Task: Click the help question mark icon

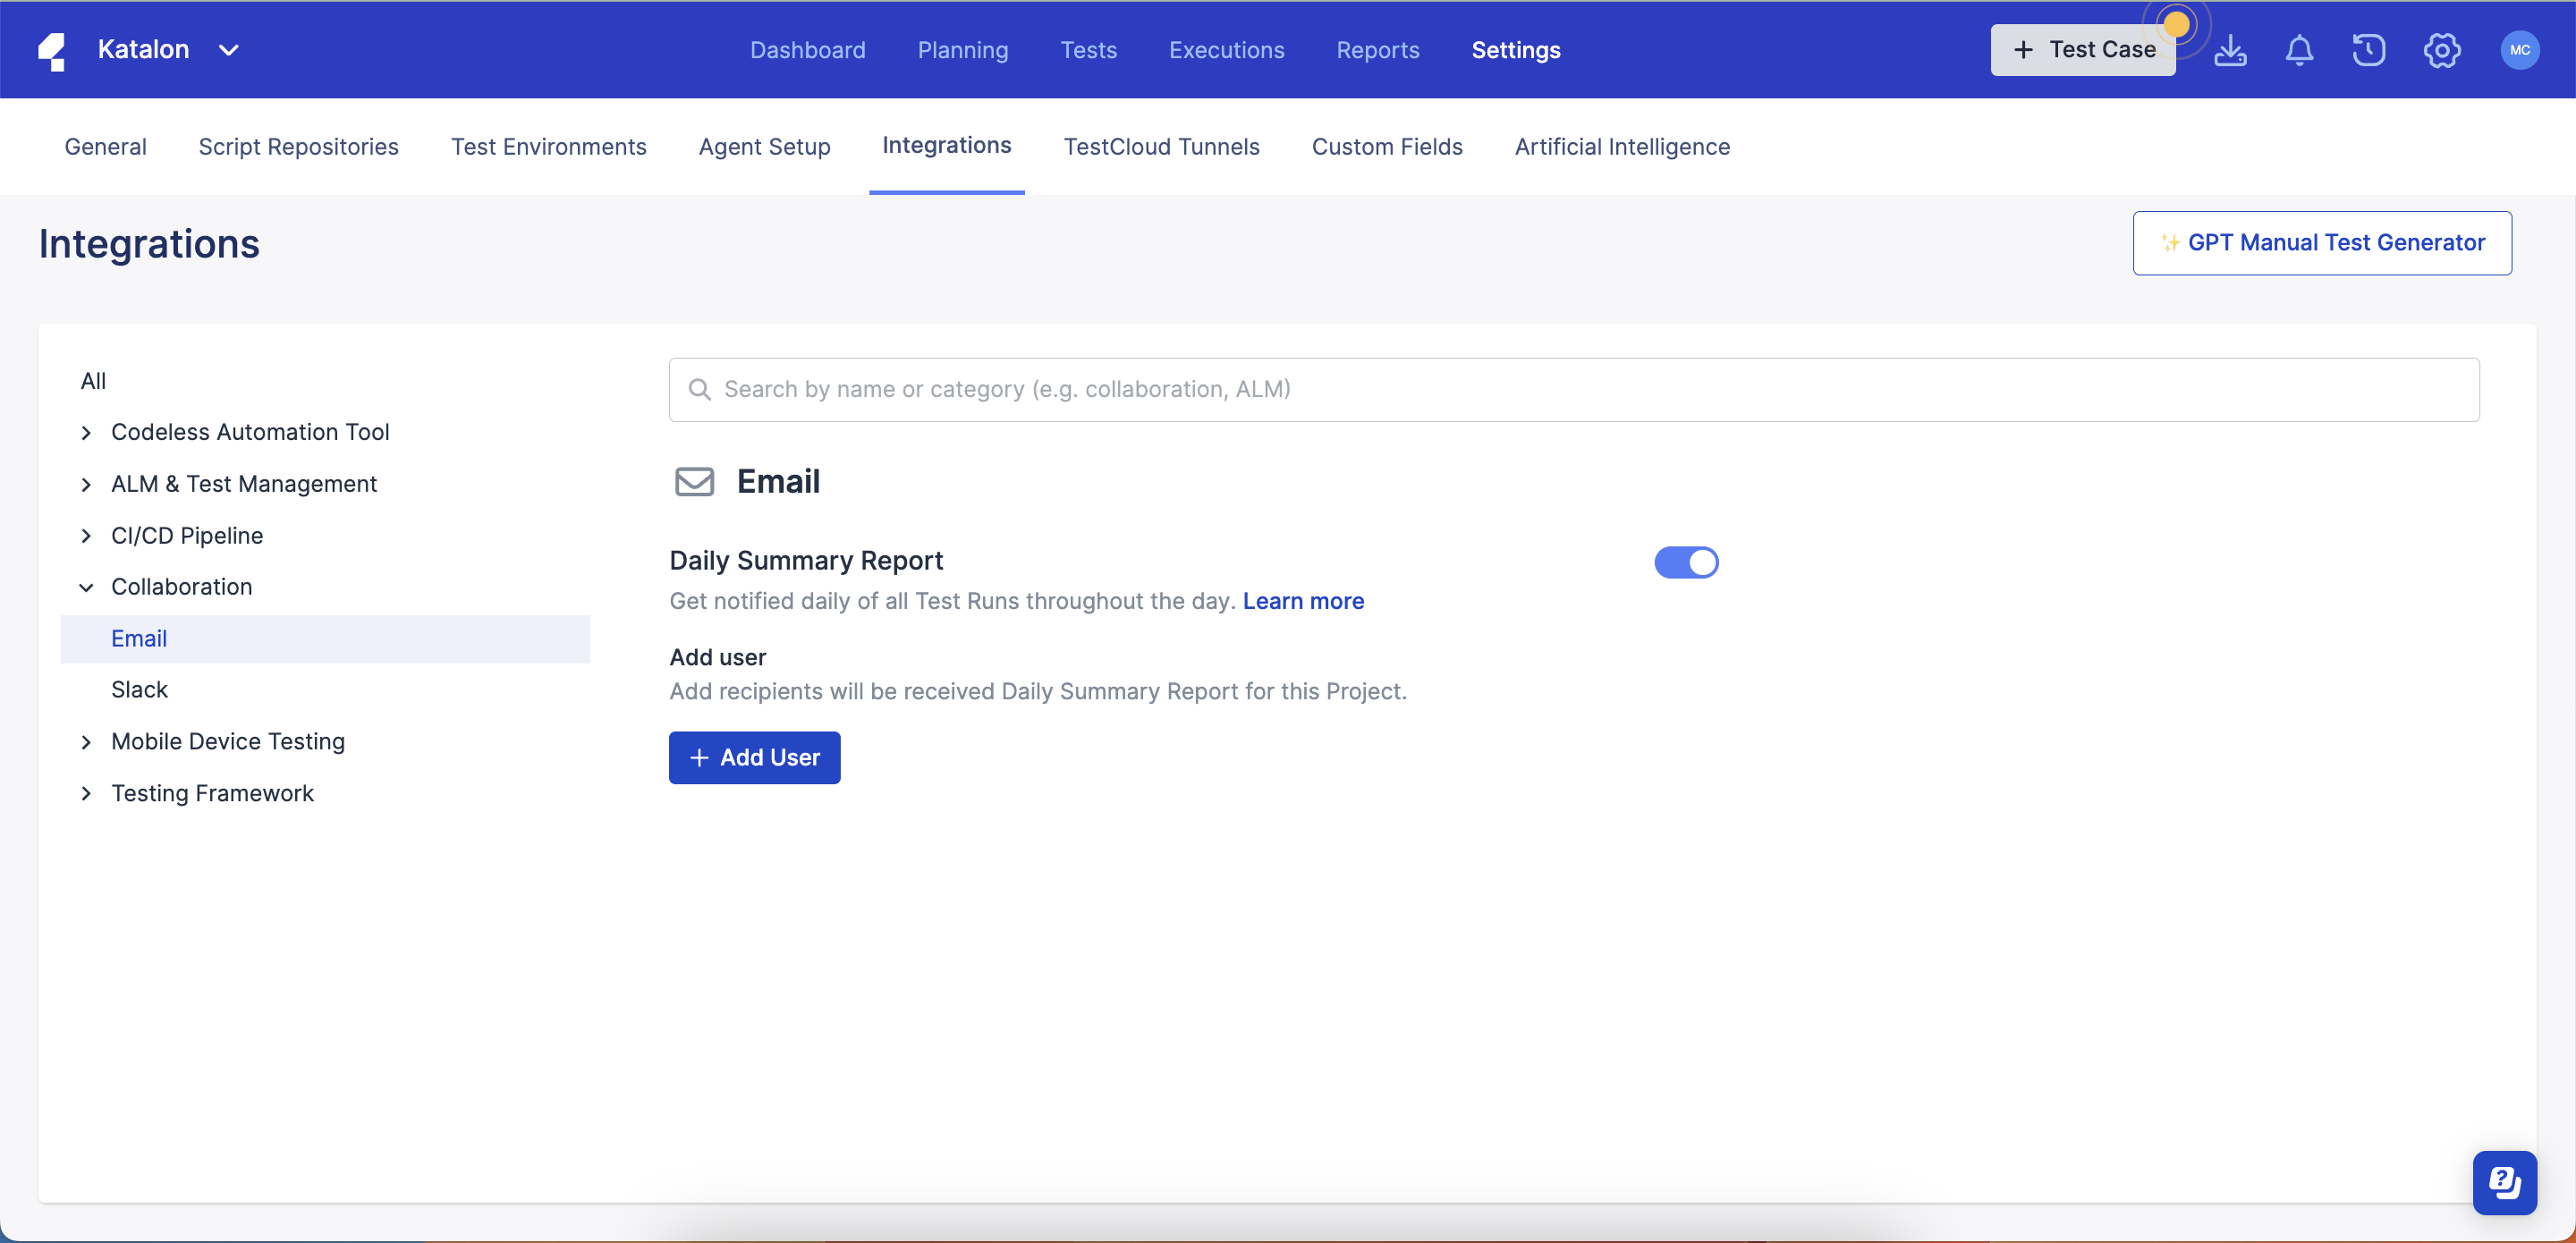Action: point(2504,1182)
